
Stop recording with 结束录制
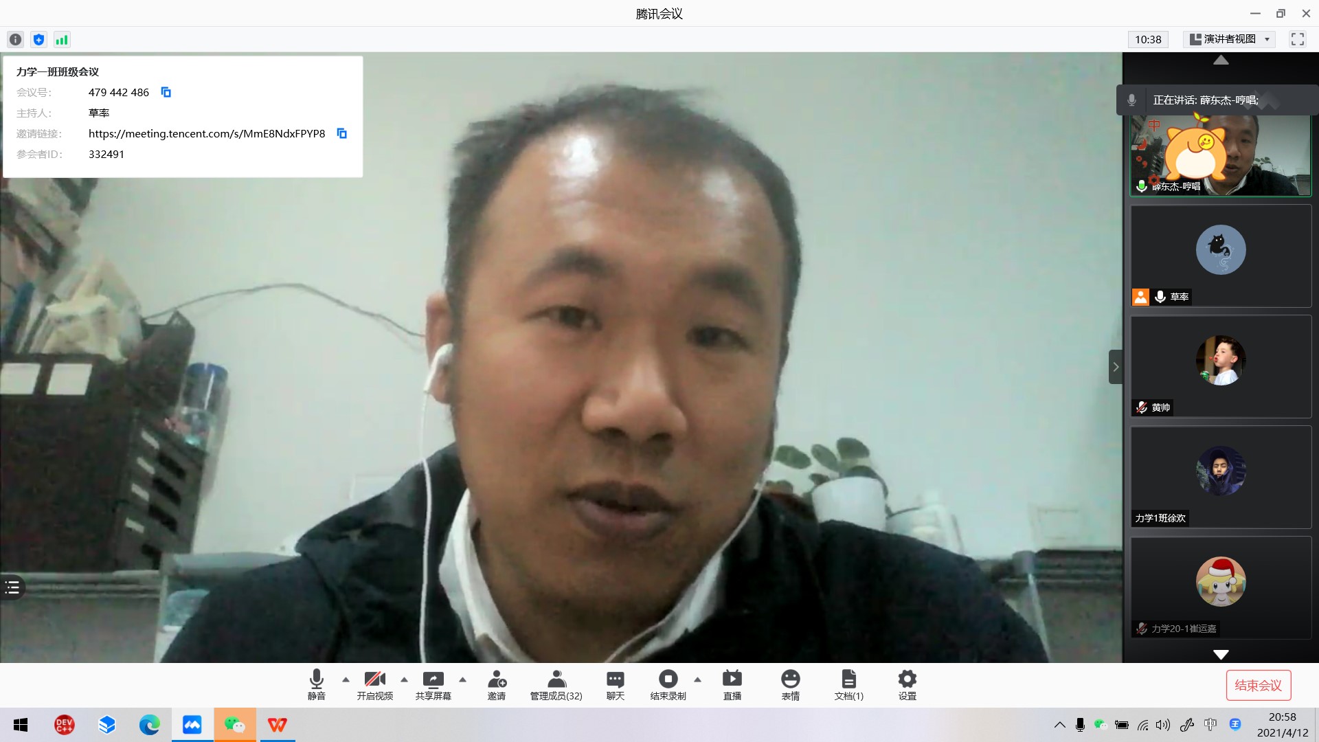tap(668, 685)
